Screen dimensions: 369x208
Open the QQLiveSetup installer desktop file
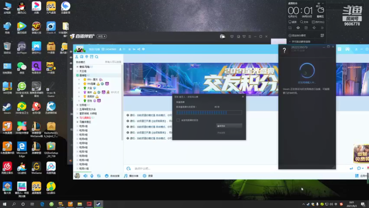click(x=51, y=149)
